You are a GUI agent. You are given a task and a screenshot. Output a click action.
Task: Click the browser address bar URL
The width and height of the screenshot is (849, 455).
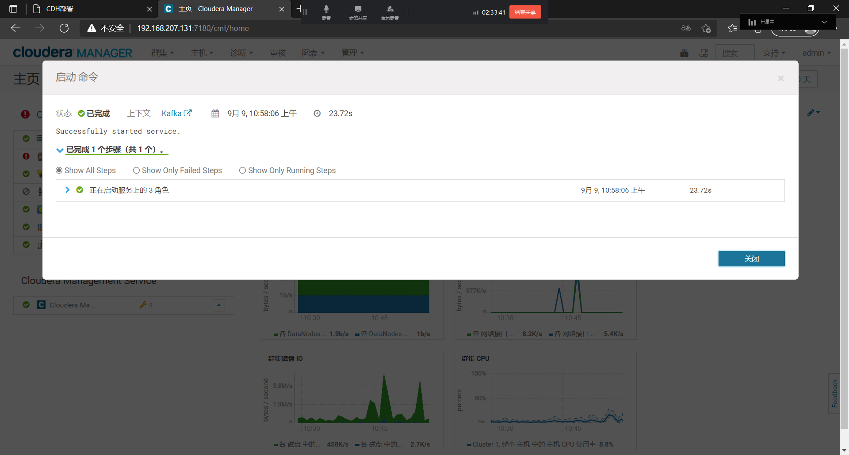pos(193,28)
